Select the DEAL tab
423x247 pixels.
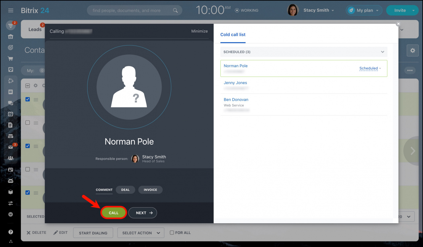coord(125,190)
